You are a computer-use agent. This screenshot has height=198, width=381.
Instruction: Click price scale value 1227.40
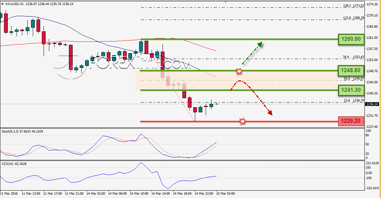pos(372,127)
